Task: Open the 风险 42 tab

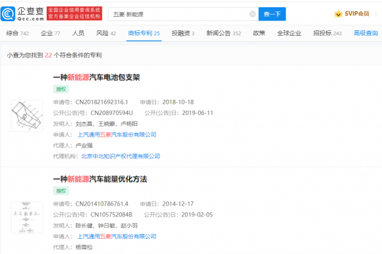Action: point(106,33)
